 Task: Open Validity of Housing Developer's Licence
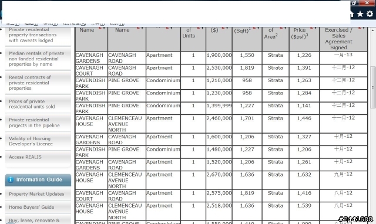click(31, 141)
